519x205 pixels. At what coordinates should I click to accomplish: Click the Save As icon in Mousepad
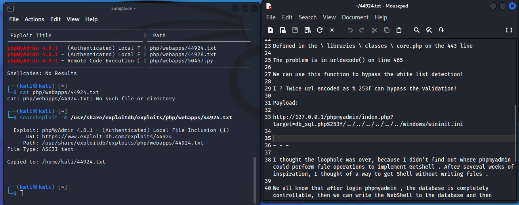(307, 30)
